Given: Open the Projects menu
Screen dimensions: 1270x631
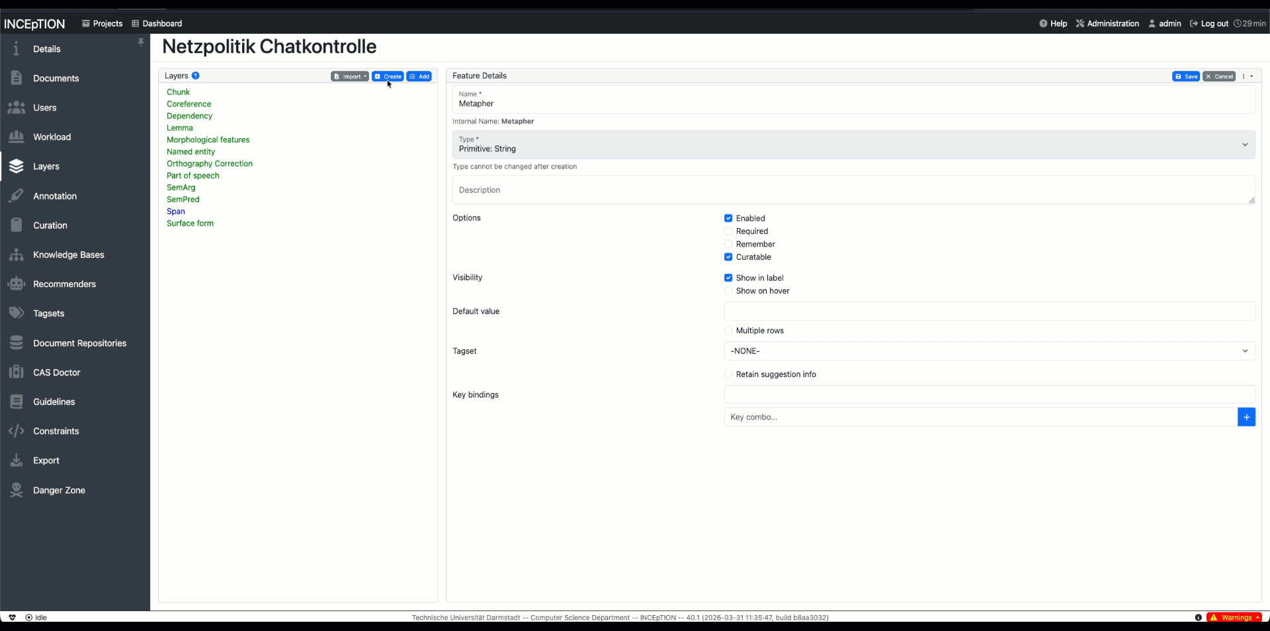Looking at the screenshot, I should pos(102,23).
